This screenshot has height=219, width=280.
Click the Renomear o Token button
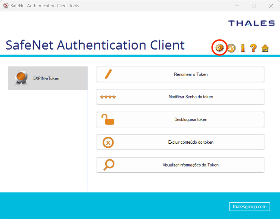point(180,74)
